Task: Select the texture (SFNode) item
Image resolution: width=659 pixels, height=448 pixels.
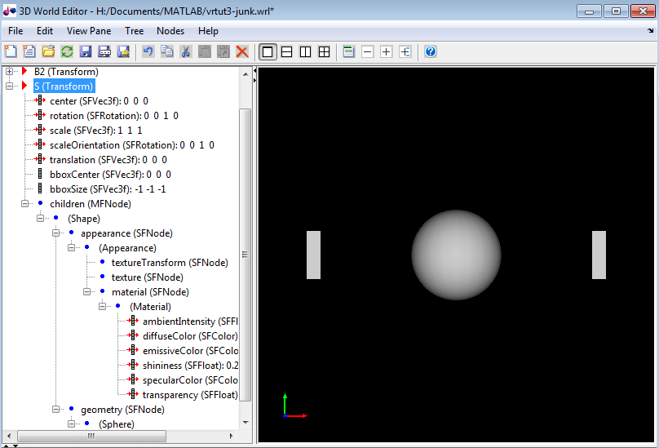Action: pos(147,277)
